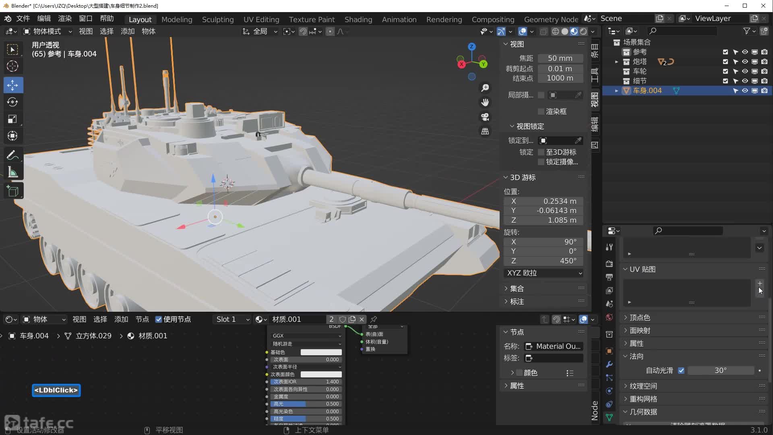Screen dimensions: 773x435
Task: Open Modifier properties wrench tab
Action: click(609, 364)
